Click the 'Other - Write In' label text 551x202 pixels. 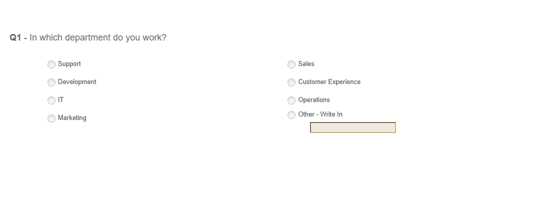click(x=320, y=114)
